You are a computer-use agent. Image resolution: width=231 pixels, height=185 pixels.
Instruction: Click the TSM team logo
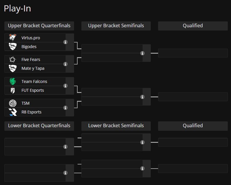[13, 103]
